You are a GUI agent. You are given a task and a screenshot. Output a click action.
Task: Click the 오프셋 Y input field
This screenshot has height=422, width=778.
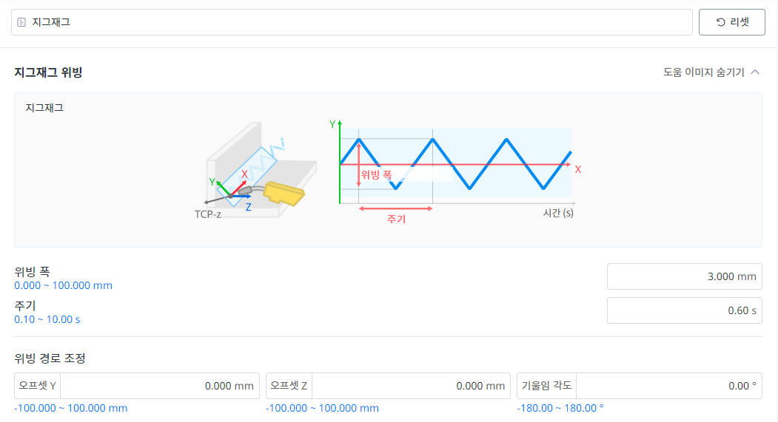[161, 386]
